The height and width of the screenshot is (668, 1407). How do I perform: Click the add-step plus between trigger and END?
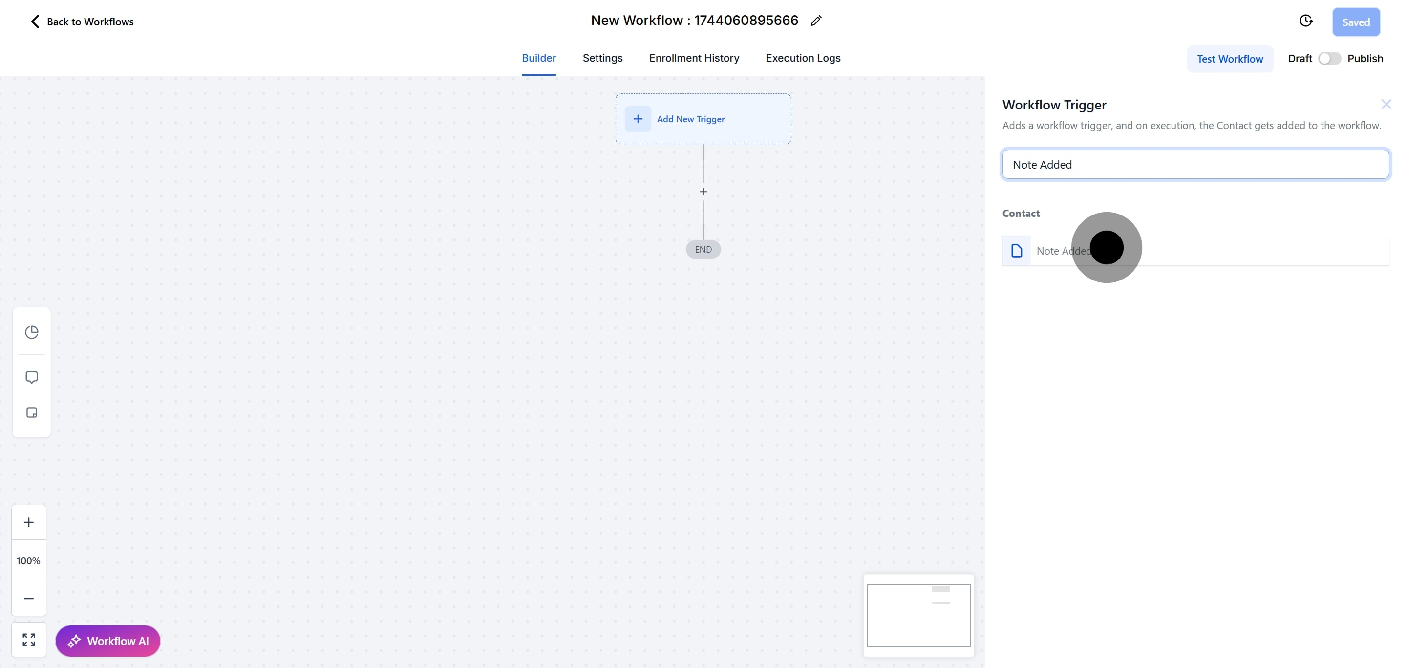click(x=703, y=192)
